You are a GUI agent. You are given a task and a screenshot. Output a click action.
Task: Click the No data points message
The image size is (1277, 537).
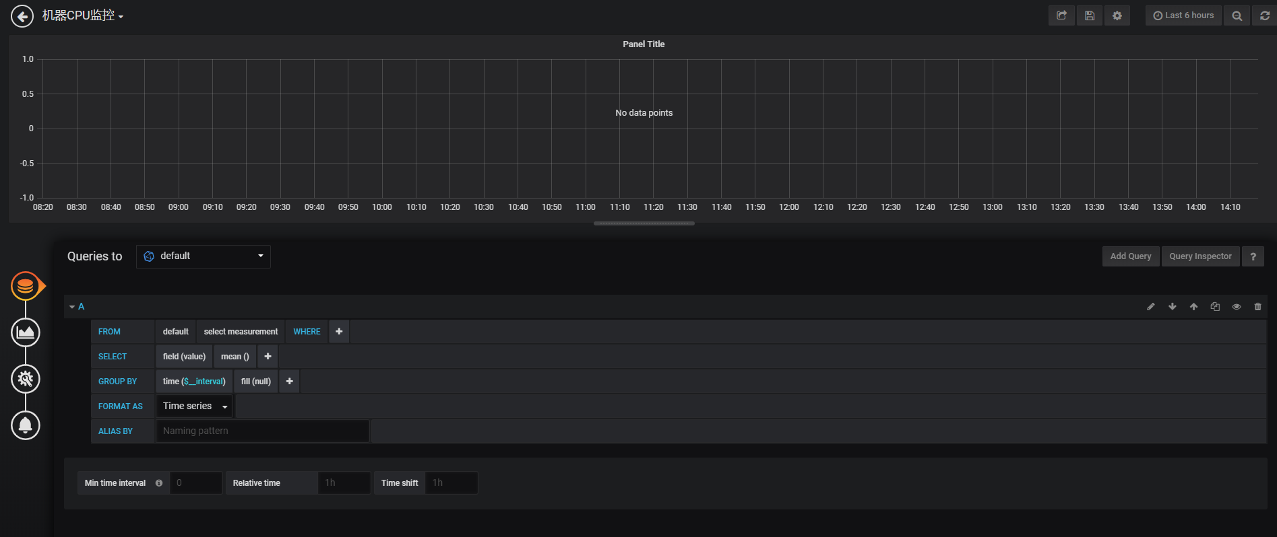(x=644, y=113)
